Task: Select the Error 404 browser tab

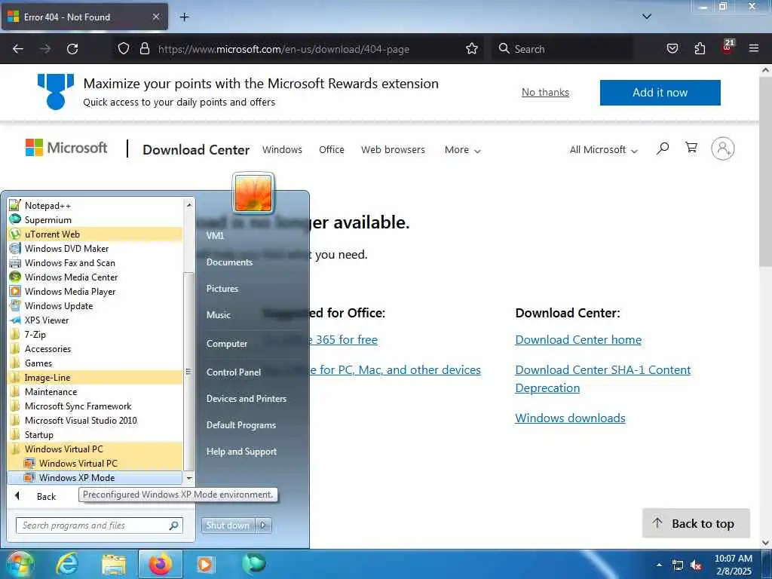Action: [84, 17]
